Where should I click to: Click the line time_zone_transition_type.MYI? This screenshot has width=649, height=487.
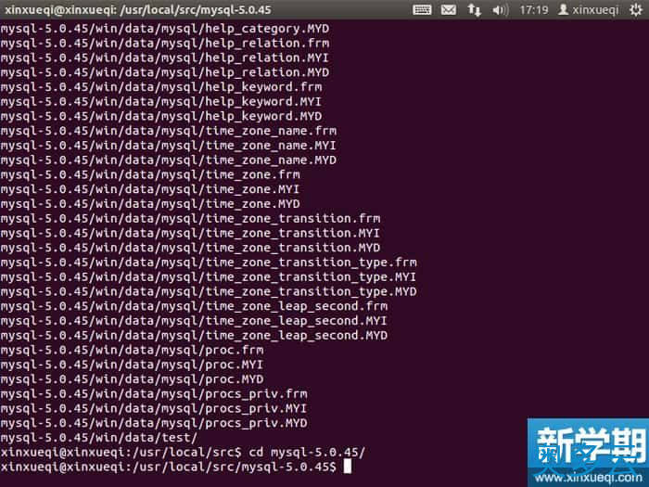[209, 277]
